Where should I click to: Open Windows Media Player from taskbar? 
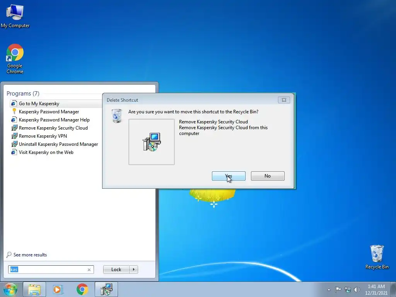click(58, 289)
